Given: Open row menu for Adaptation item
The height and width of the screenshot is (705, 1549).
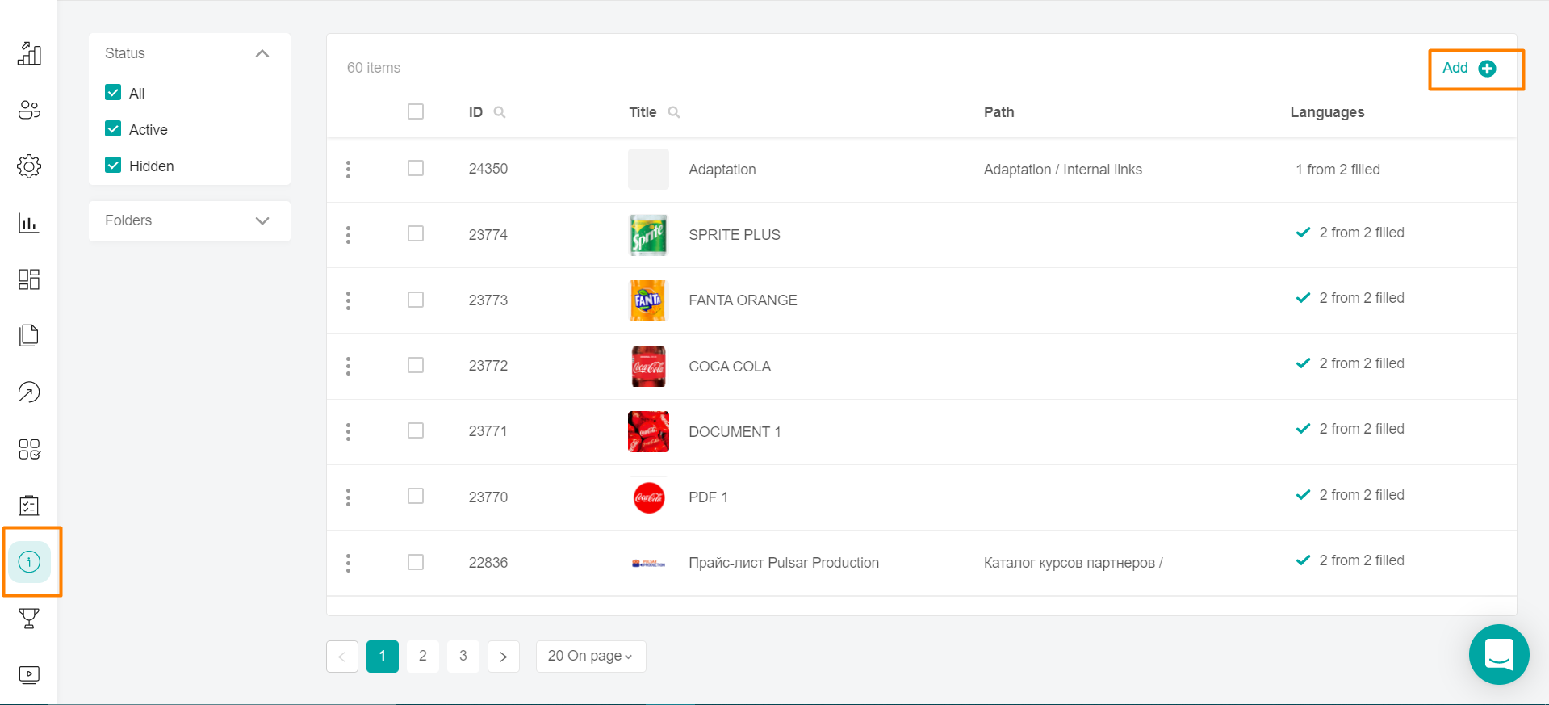Looking at the screenshot, I should (x=348, y=170).
